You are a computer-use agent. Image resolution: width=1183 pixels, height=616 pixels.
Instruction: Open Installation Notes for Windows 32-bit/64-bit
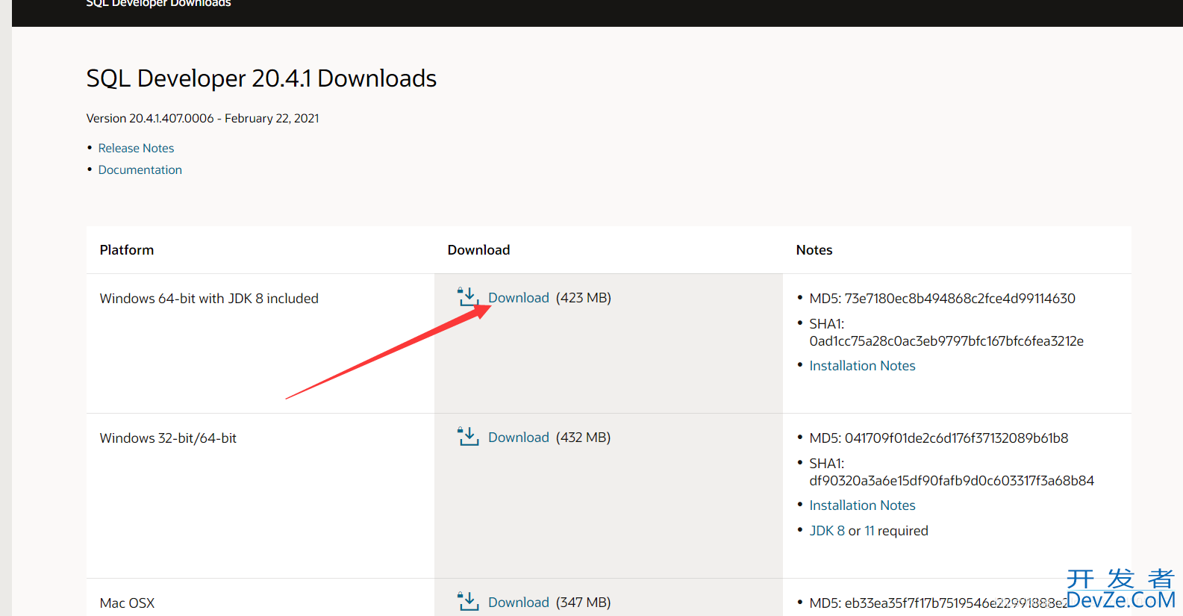tap(862, 505)
